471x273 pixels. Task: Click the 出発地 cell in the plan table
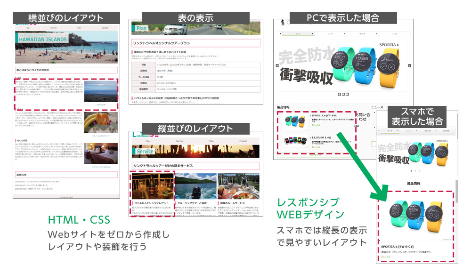pos(144,71)
